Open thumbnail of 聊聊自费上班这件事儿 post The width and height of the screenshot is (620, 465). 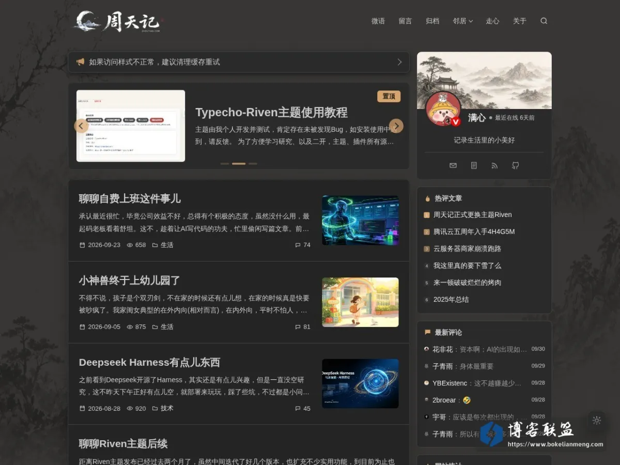click(360, 220)
